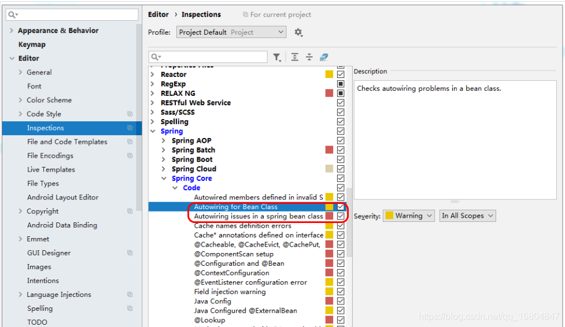Toggle the Spring Batch checkbox
Screen dimensions: 565x327
coord(341,150)
